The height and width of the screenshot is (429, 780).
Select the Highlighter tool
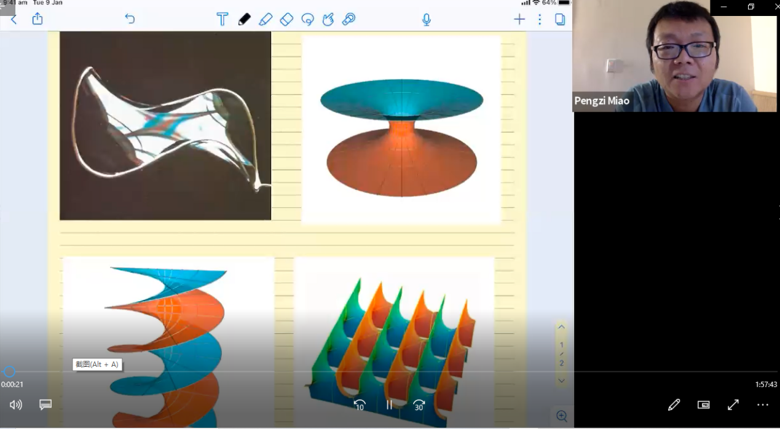tap(266, 19)
